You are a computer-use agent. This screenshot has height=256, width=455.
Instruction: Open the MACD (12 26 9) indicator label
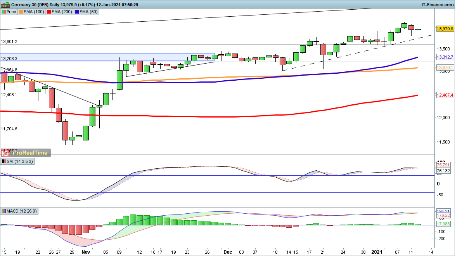22,211
